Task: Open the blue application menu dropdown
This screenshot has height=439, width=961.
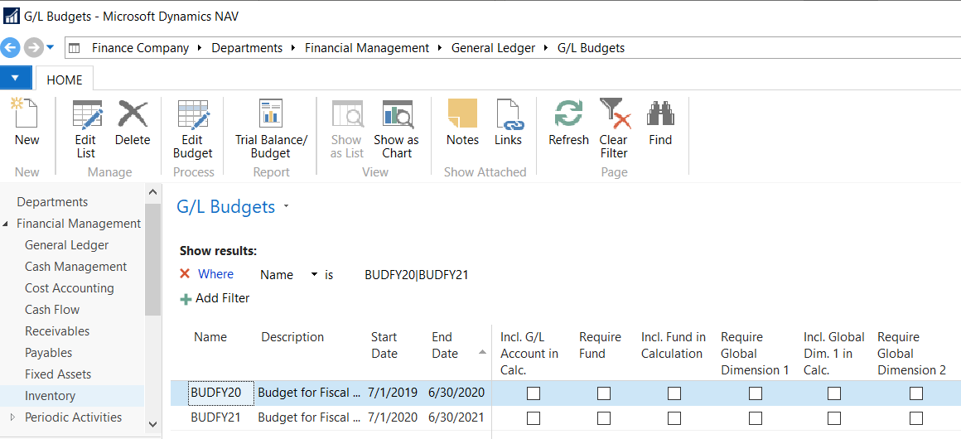Action: pos(15,78)
